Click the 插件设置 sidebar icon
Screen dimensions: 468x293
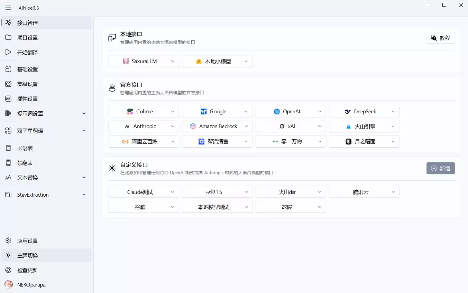point(8,99)
